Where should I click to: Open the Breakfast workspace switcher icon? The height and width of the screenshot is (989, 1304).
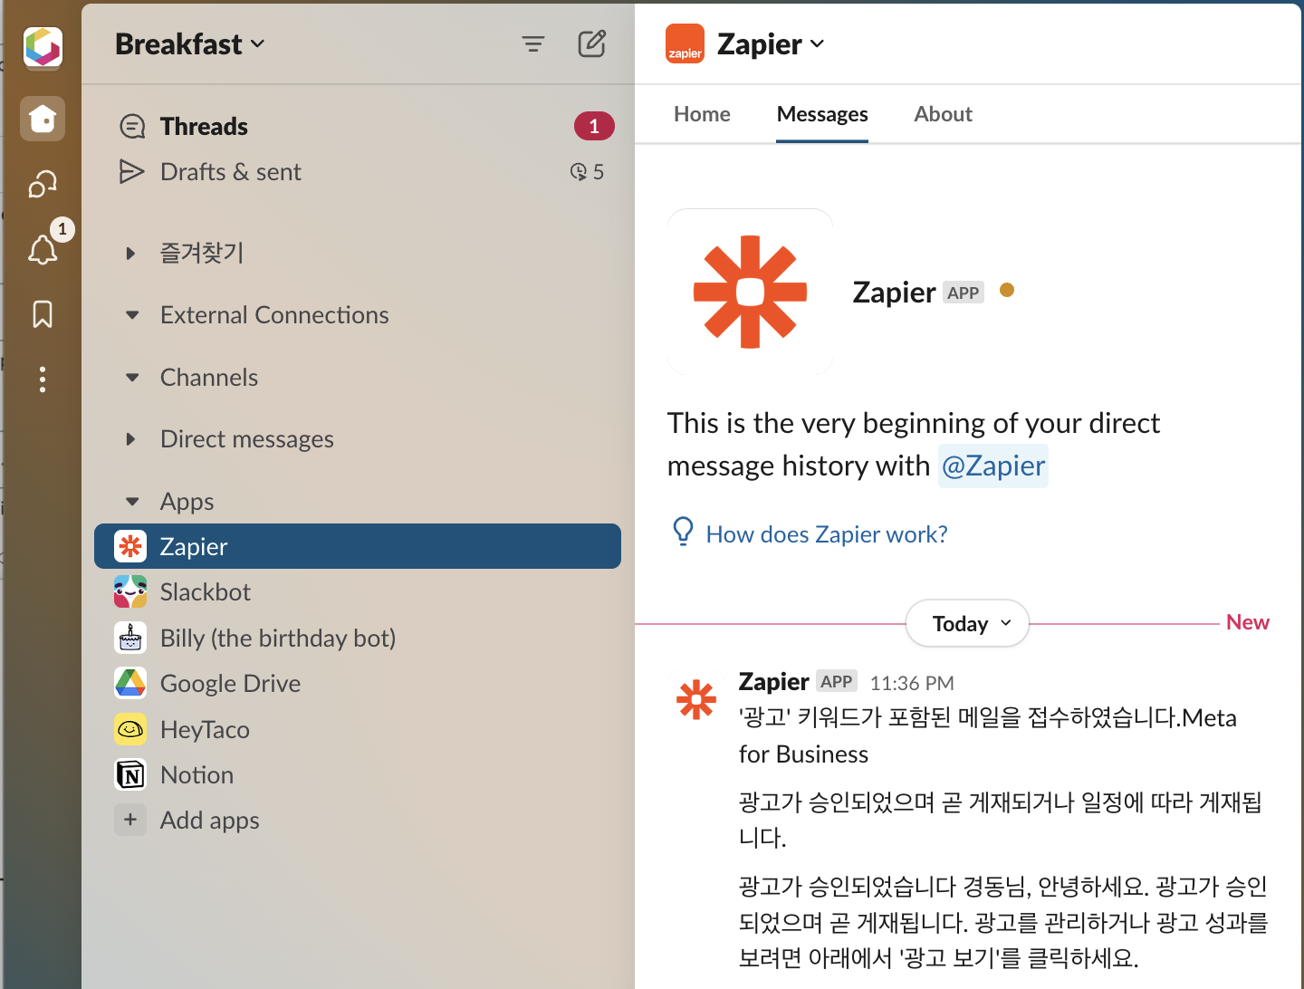point(43,46)
